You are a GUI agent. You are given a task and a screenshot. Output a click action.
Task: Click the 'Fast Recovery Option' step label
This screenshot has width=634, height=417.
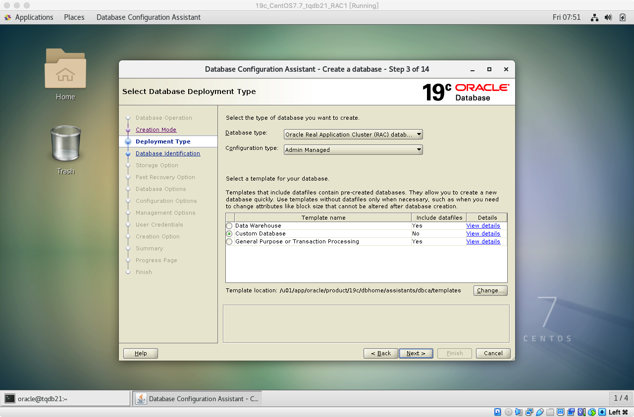(165, 177)
